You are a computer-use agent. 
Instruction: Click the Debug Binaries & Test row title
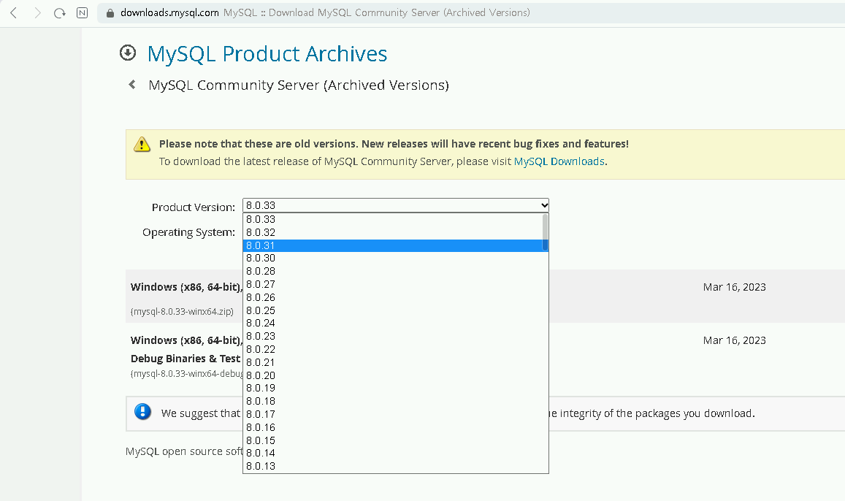(x=186, y=359)
